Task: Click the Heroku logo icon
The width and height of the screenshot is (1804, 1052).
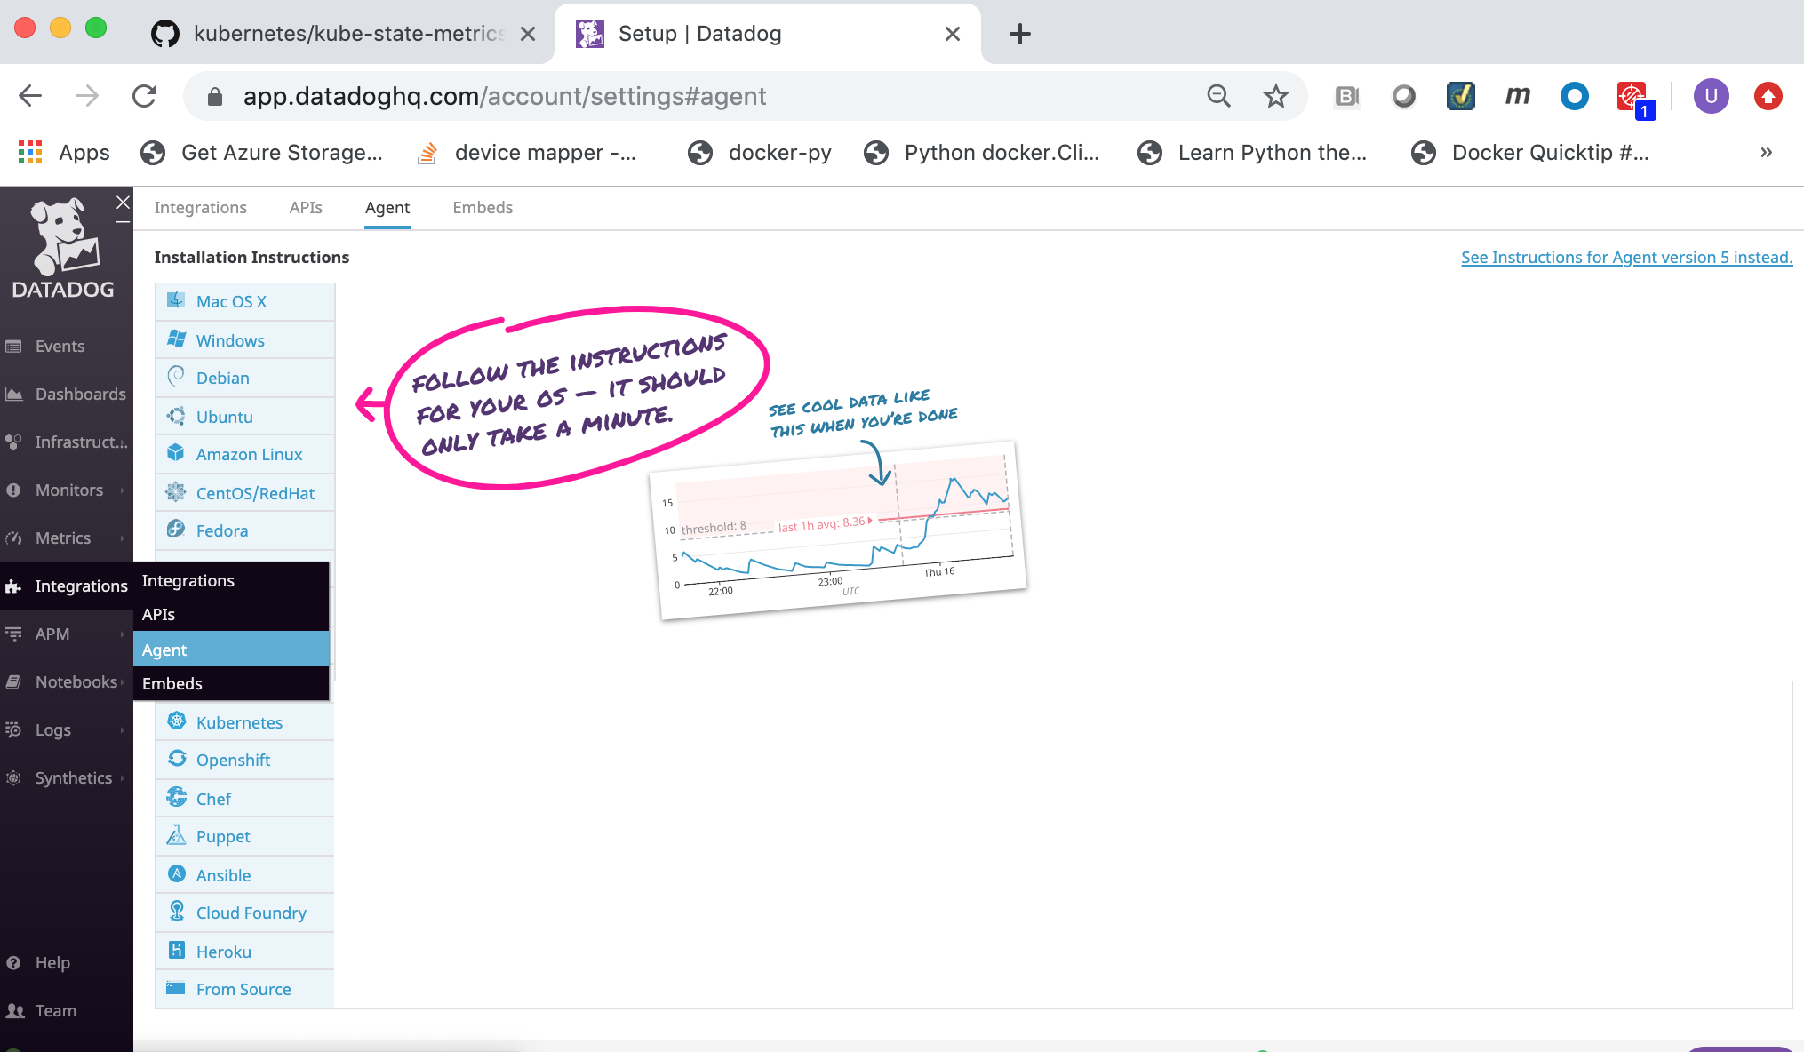Action: click(176, 951)
